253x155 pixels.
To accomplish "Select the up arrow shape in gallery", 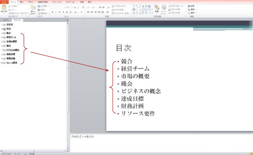I will (146, 6).
